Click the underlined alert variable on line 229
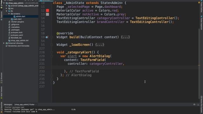Viewport: 203px width, 114px height. coord(72,56)
